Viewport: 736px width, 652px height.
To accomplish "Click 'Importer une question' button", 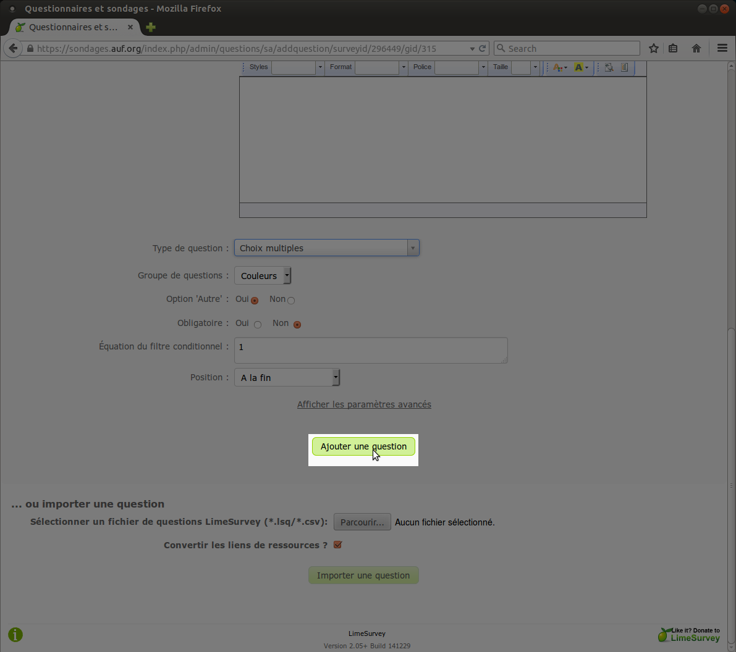I will 363,575.
